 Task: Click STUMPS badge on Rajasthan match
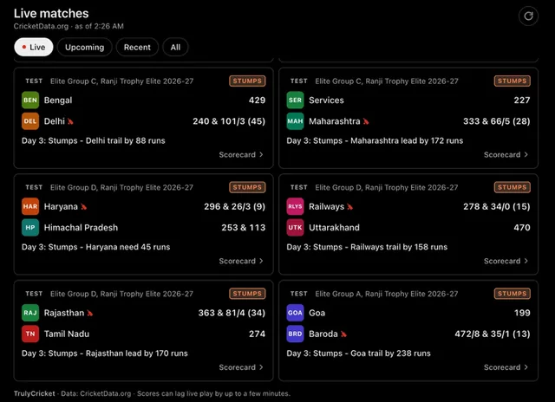(x=247, y=294)
